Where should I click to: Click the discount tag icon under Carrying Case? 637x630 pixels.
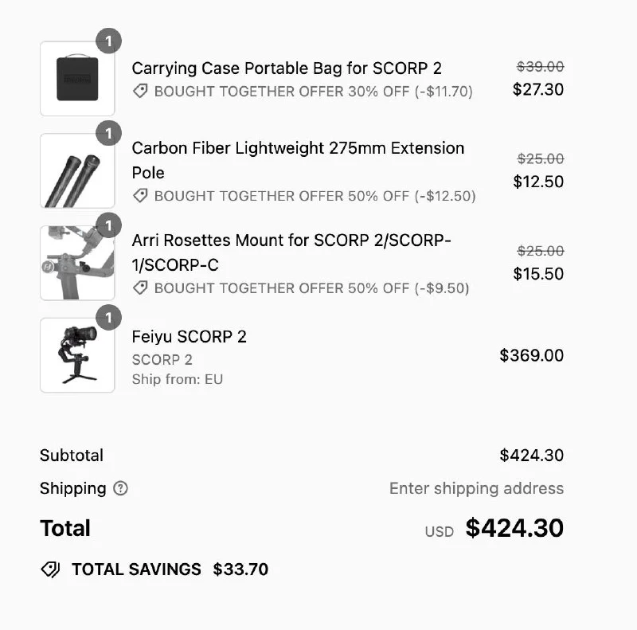[140, 92]
